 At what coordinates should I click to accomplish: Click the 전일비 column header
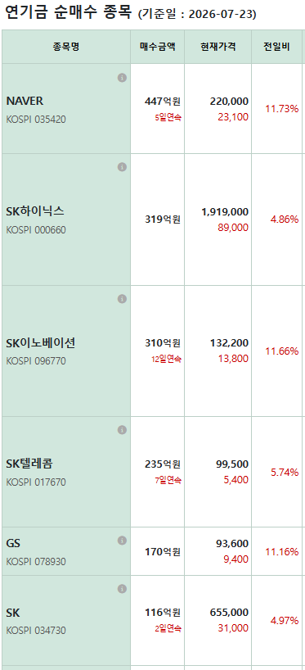[x=277, y=47]
